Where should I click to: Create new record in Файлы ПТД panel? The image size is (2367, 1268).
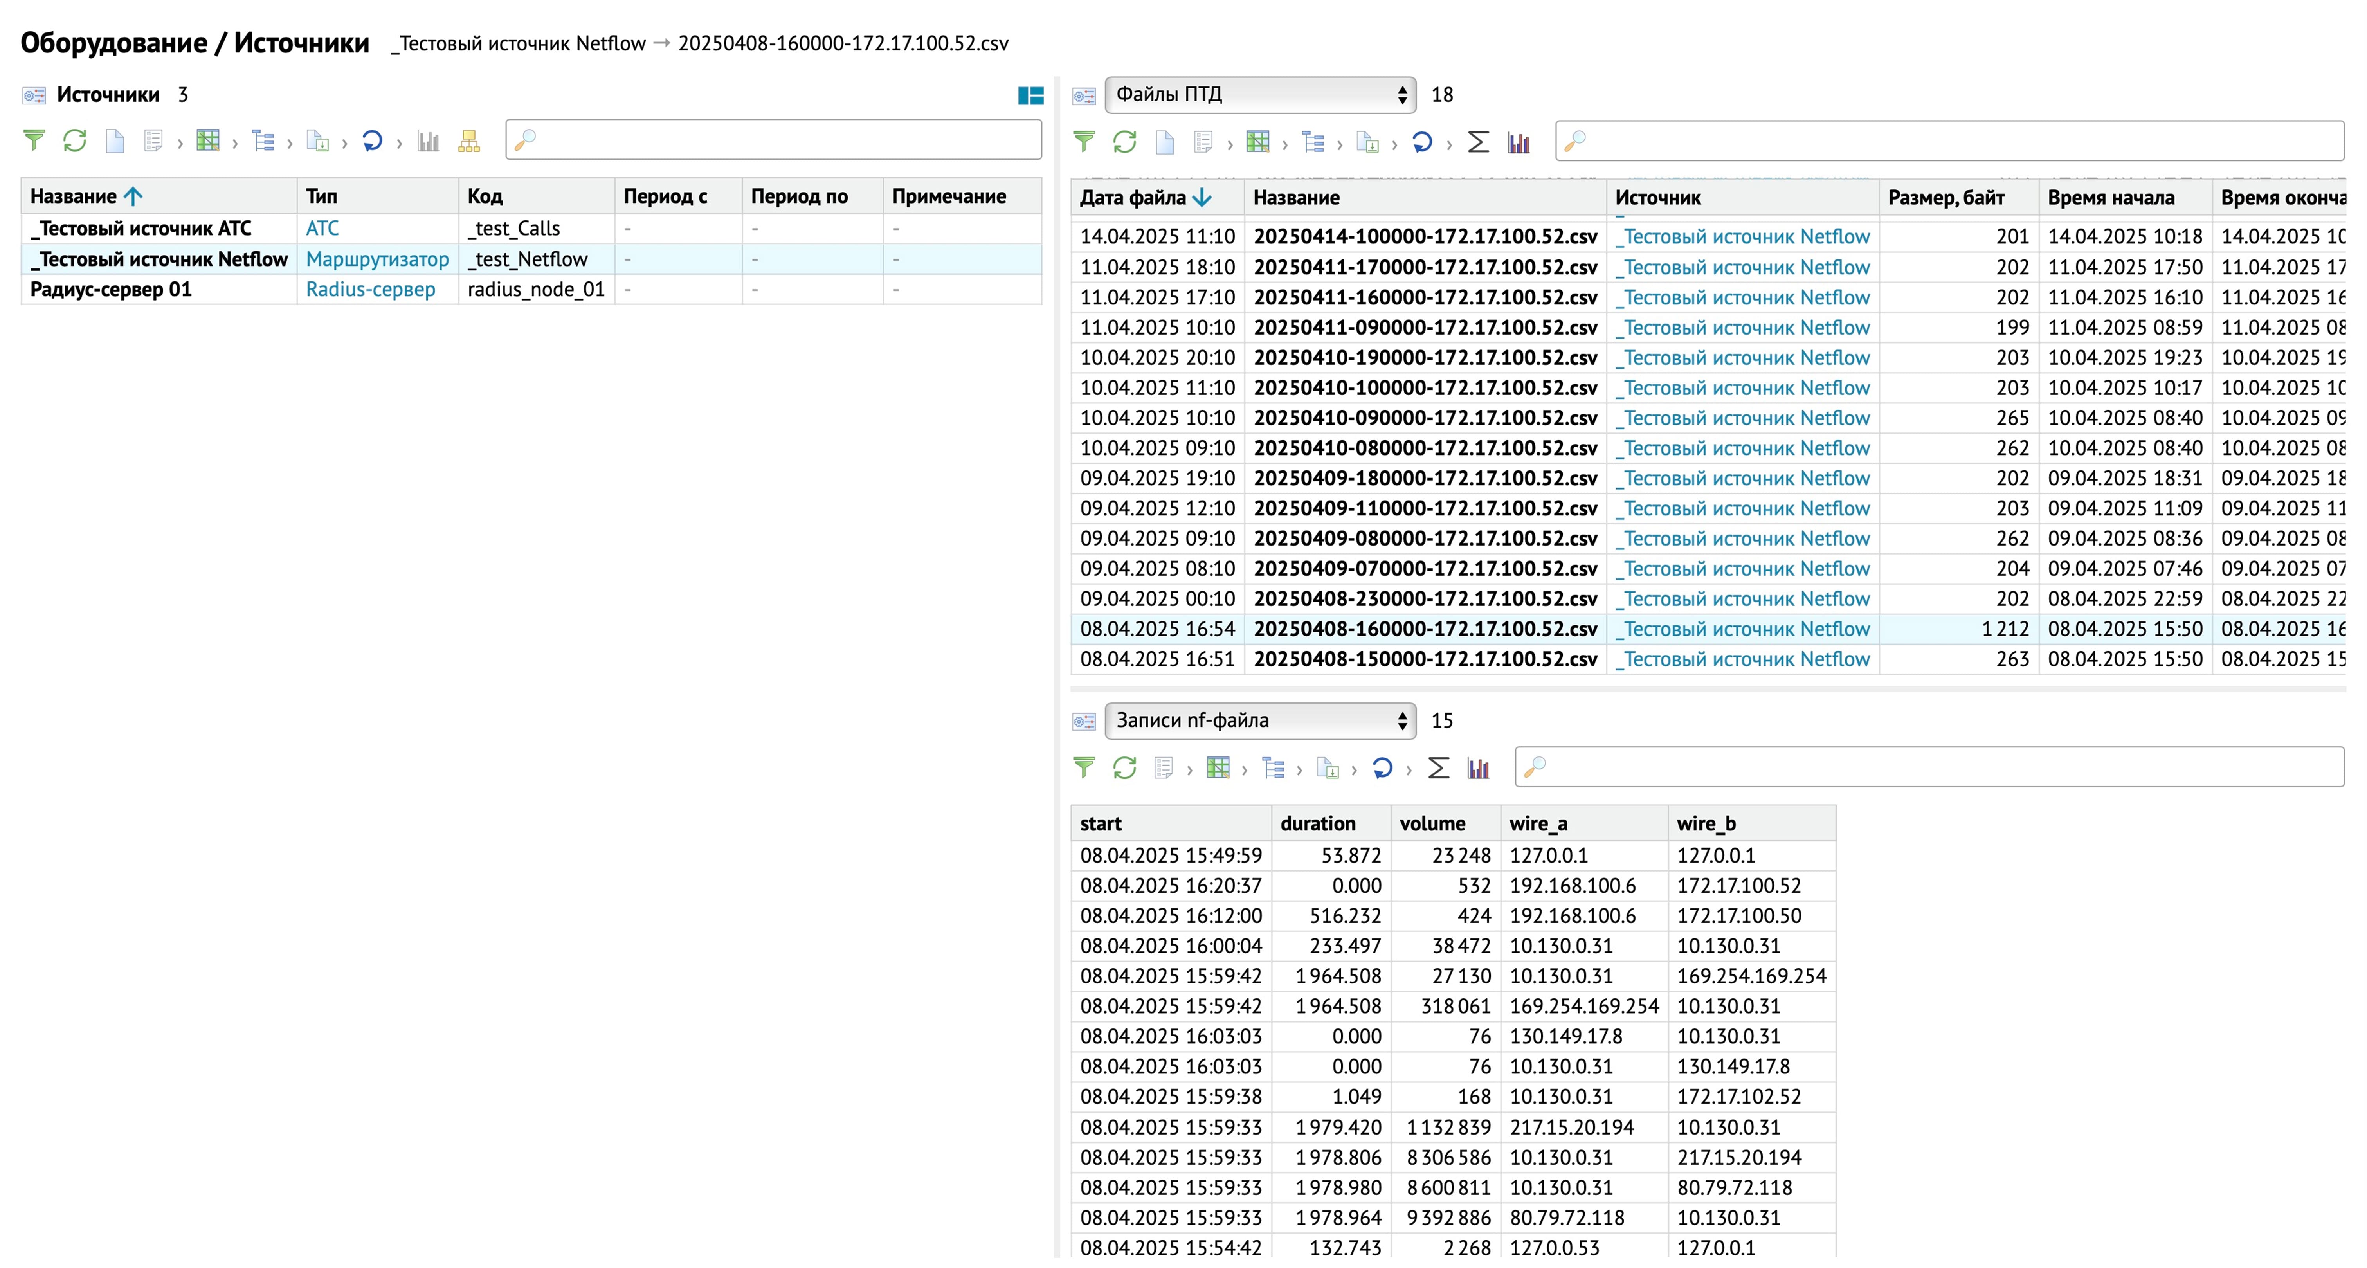click(1165, 142)
